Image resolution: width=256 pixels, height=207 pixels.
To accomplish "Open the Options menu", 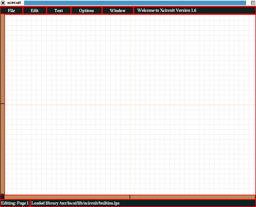I will (86, 10).
